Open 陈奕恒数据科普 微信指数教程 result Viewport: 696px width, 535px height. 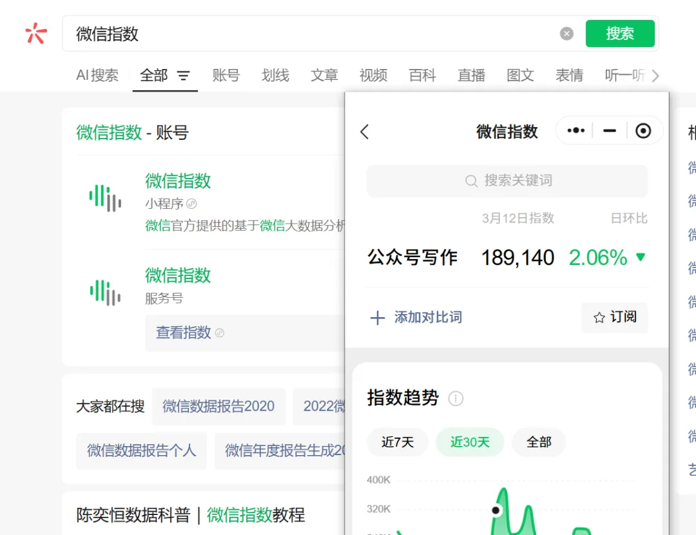(x=190, y=515)
